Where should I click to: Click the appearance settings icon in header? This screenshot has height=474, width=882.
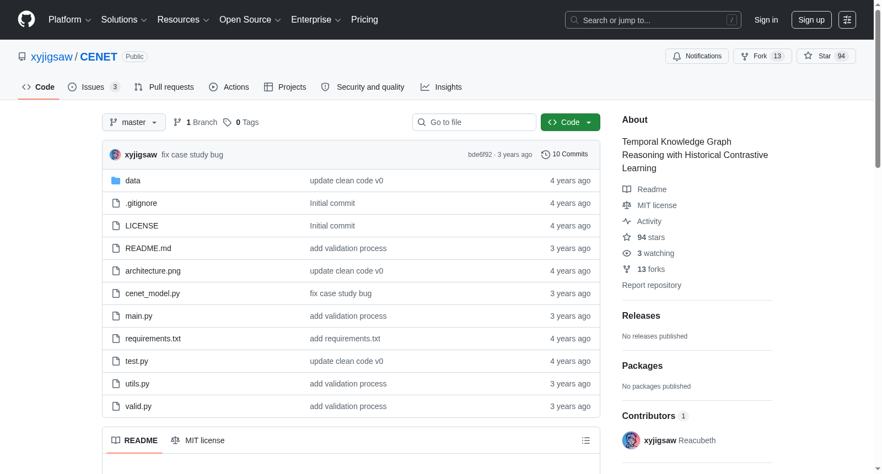[x=847, y=20]
